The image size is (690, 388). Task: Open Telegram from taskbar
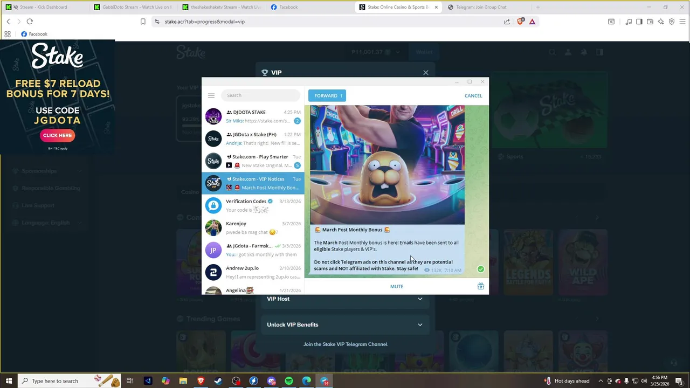coord(325,381)
